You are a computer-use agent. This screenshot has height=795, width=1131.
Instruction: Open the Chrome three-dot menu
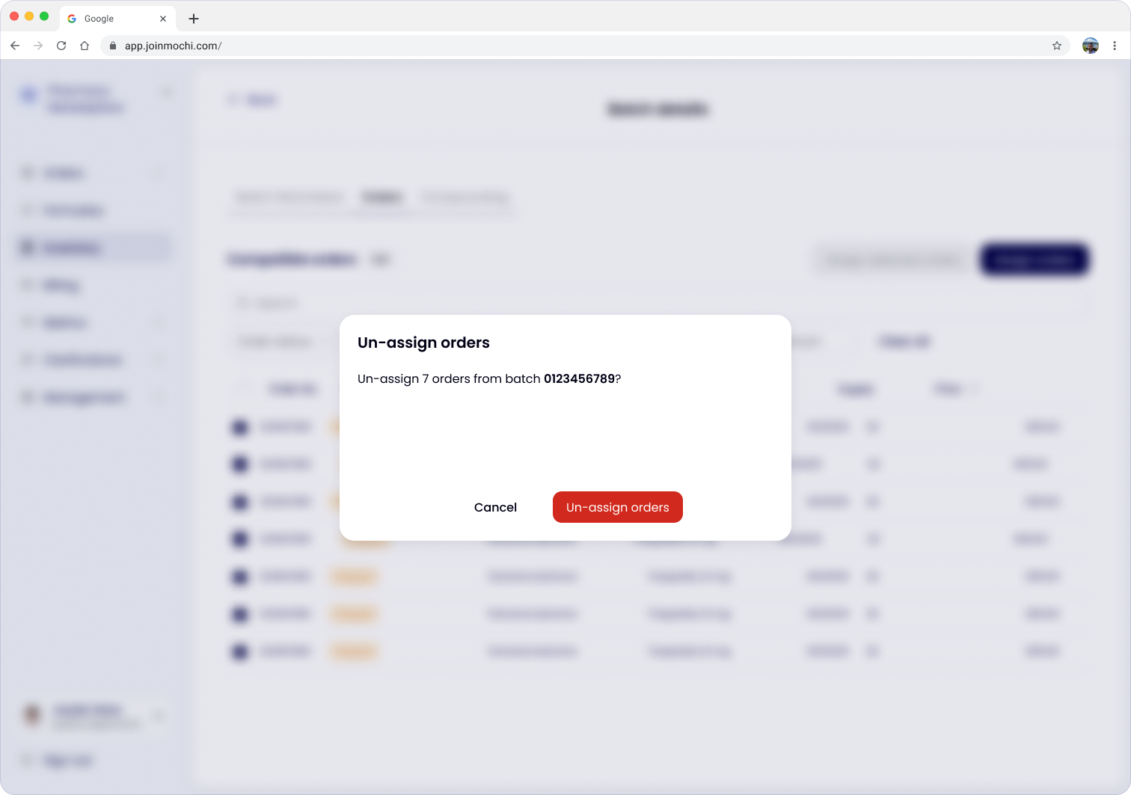pyautogui.click(x=1115, y=46)
